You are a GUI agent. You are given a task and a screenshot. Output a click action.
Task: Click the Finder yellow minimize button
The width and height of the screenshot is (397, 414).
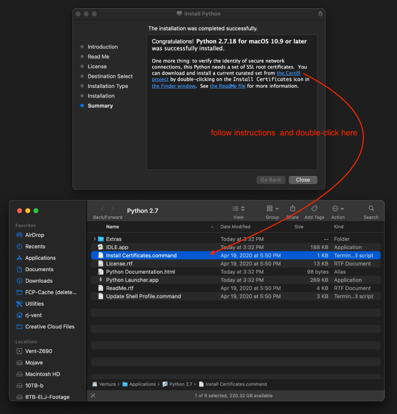coord(28,211)
